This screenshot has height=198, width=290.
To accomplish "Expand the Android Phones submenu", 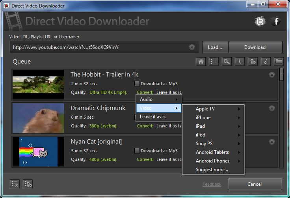I will 213,161.
